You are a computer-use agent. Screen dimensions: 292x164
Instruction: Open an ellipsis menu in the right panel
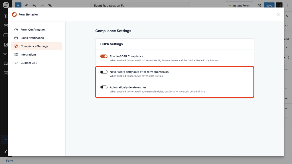click(287, 89)
